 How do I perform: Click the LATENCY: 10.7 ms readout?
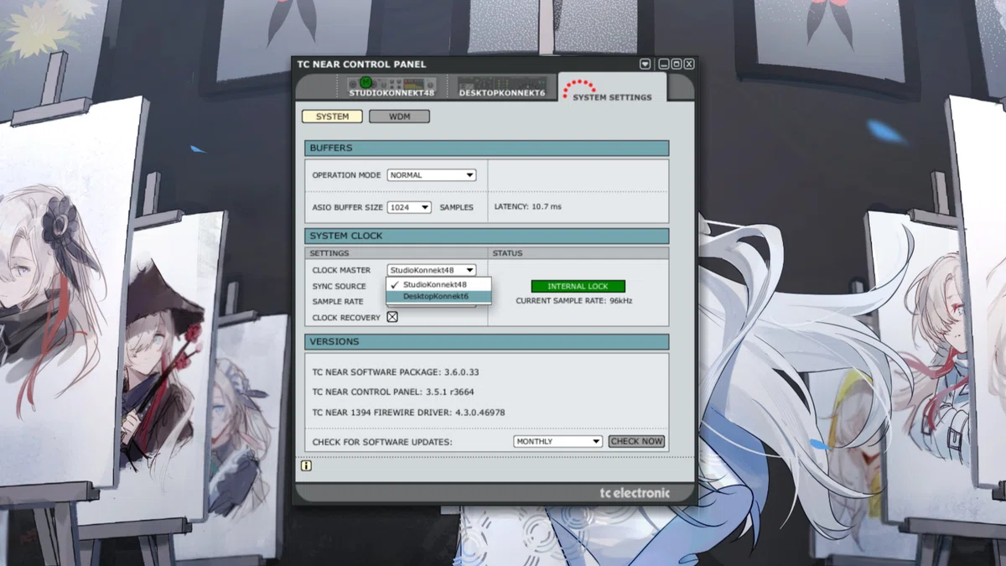coord(528,207)
